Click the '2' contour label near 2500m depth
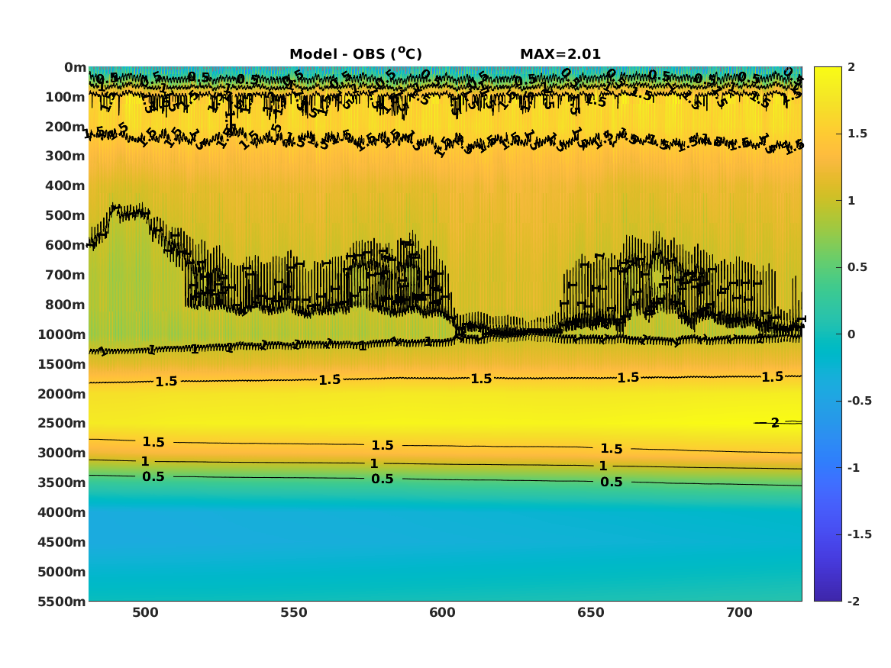891x668 pixels. click(775, 423)
